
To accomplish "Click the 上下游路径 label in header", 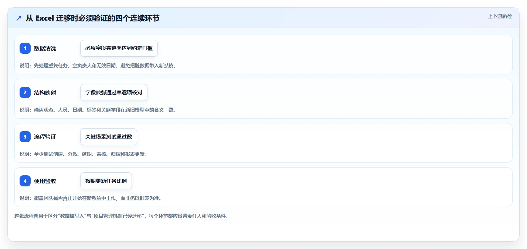I will pos(500,16).
